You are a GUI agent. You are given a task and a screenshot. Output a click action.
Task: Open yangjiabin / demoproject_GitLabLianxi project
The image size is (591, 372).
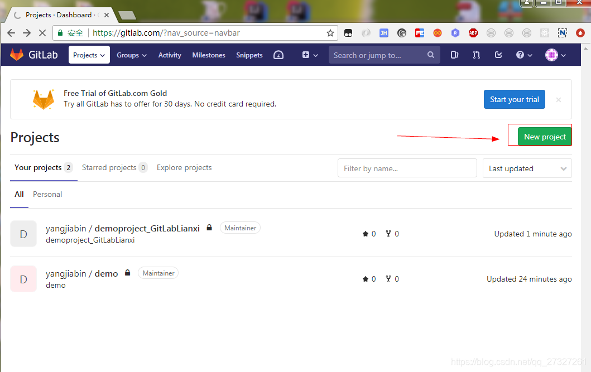122,229
